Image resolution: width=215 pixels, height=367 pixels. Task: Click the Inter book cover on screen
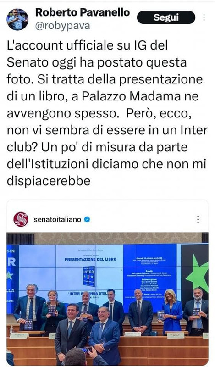(x=88, y=276)
